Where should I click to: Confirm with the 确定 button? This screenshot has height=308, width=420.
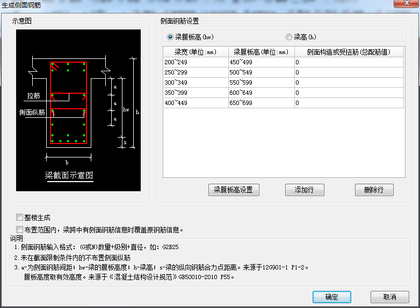pos(332,297)
